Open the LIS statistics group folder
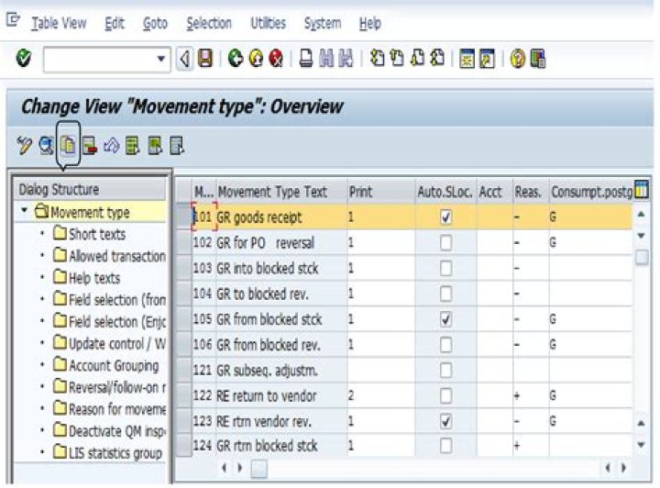 pos(108,452)
